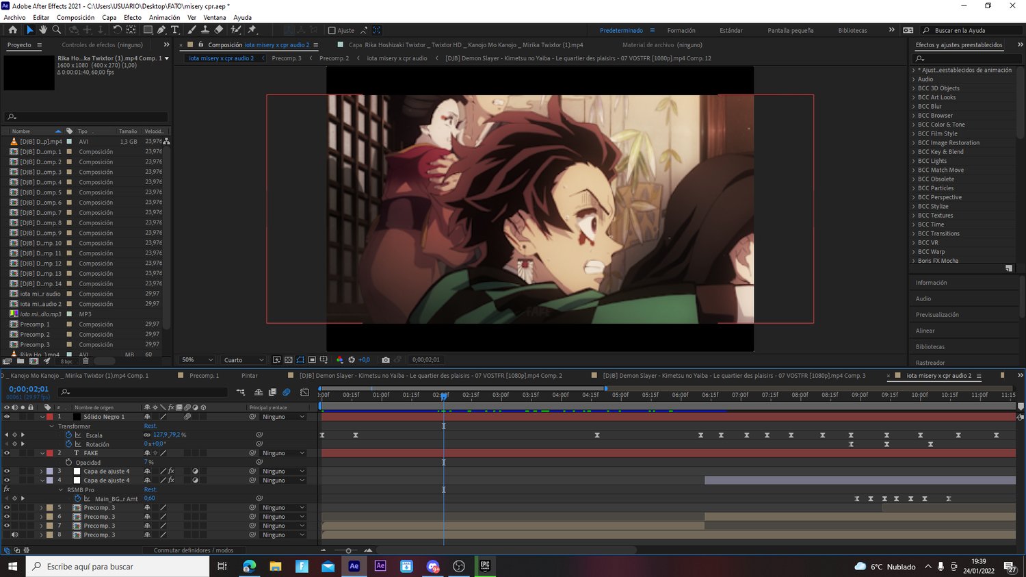Image resolution: width=1026 pixels, height=577 pixels.
Task: Open the Efecto menu
Action: 132,18
